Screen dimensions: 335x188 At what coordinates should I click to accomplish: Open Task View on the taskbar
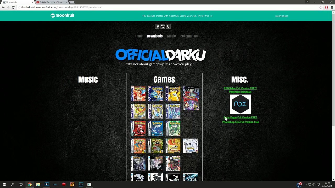click(21, 185)
